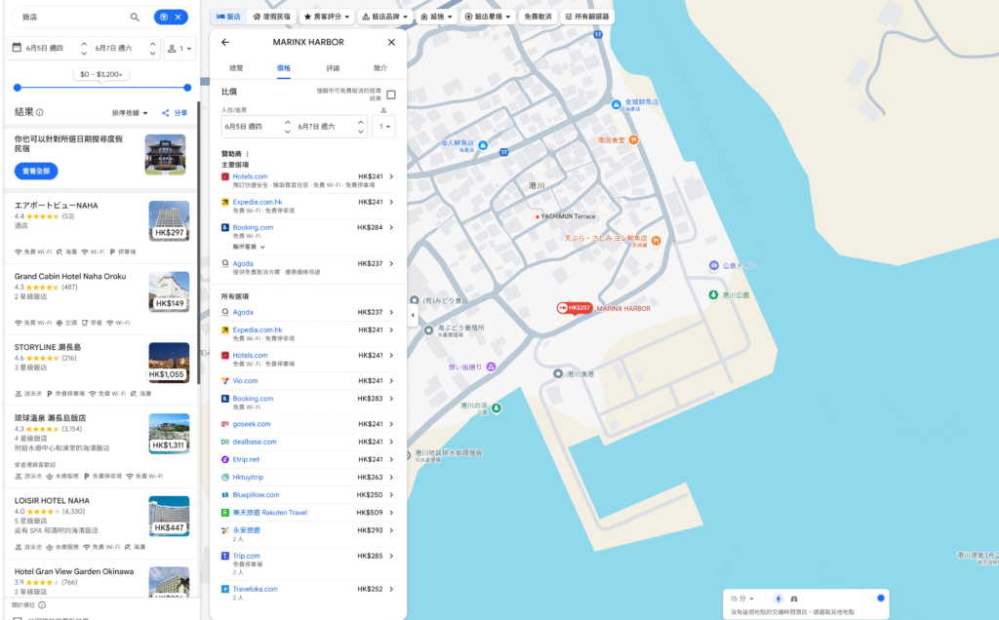
Task: Open the share link in results
Action: click(175, 113)
